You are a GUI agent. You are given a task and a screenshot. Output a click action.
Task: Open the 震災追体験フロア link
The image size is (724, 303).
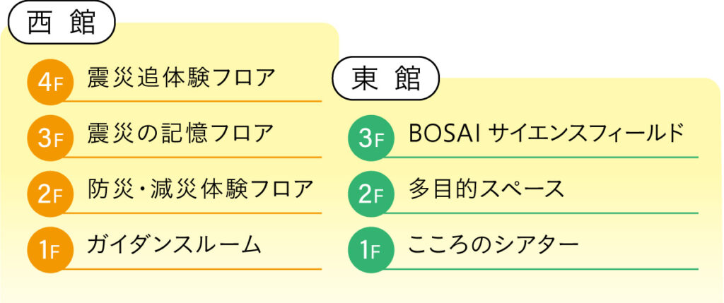point(180,78)
